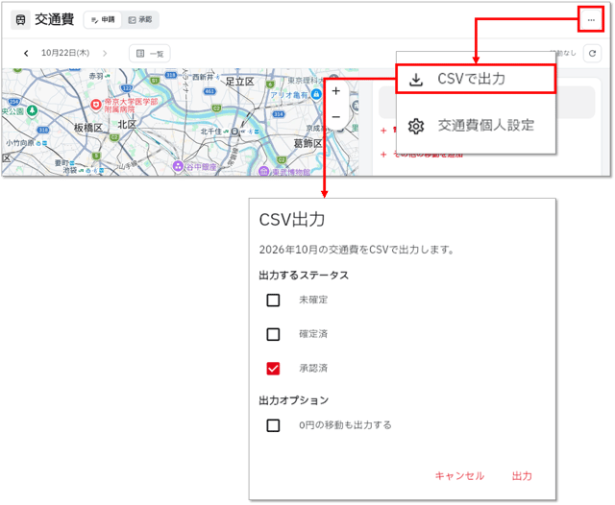615x505 pixels.
Task: Click the 葛飾区 label on the map
Action: coord(307,143)
